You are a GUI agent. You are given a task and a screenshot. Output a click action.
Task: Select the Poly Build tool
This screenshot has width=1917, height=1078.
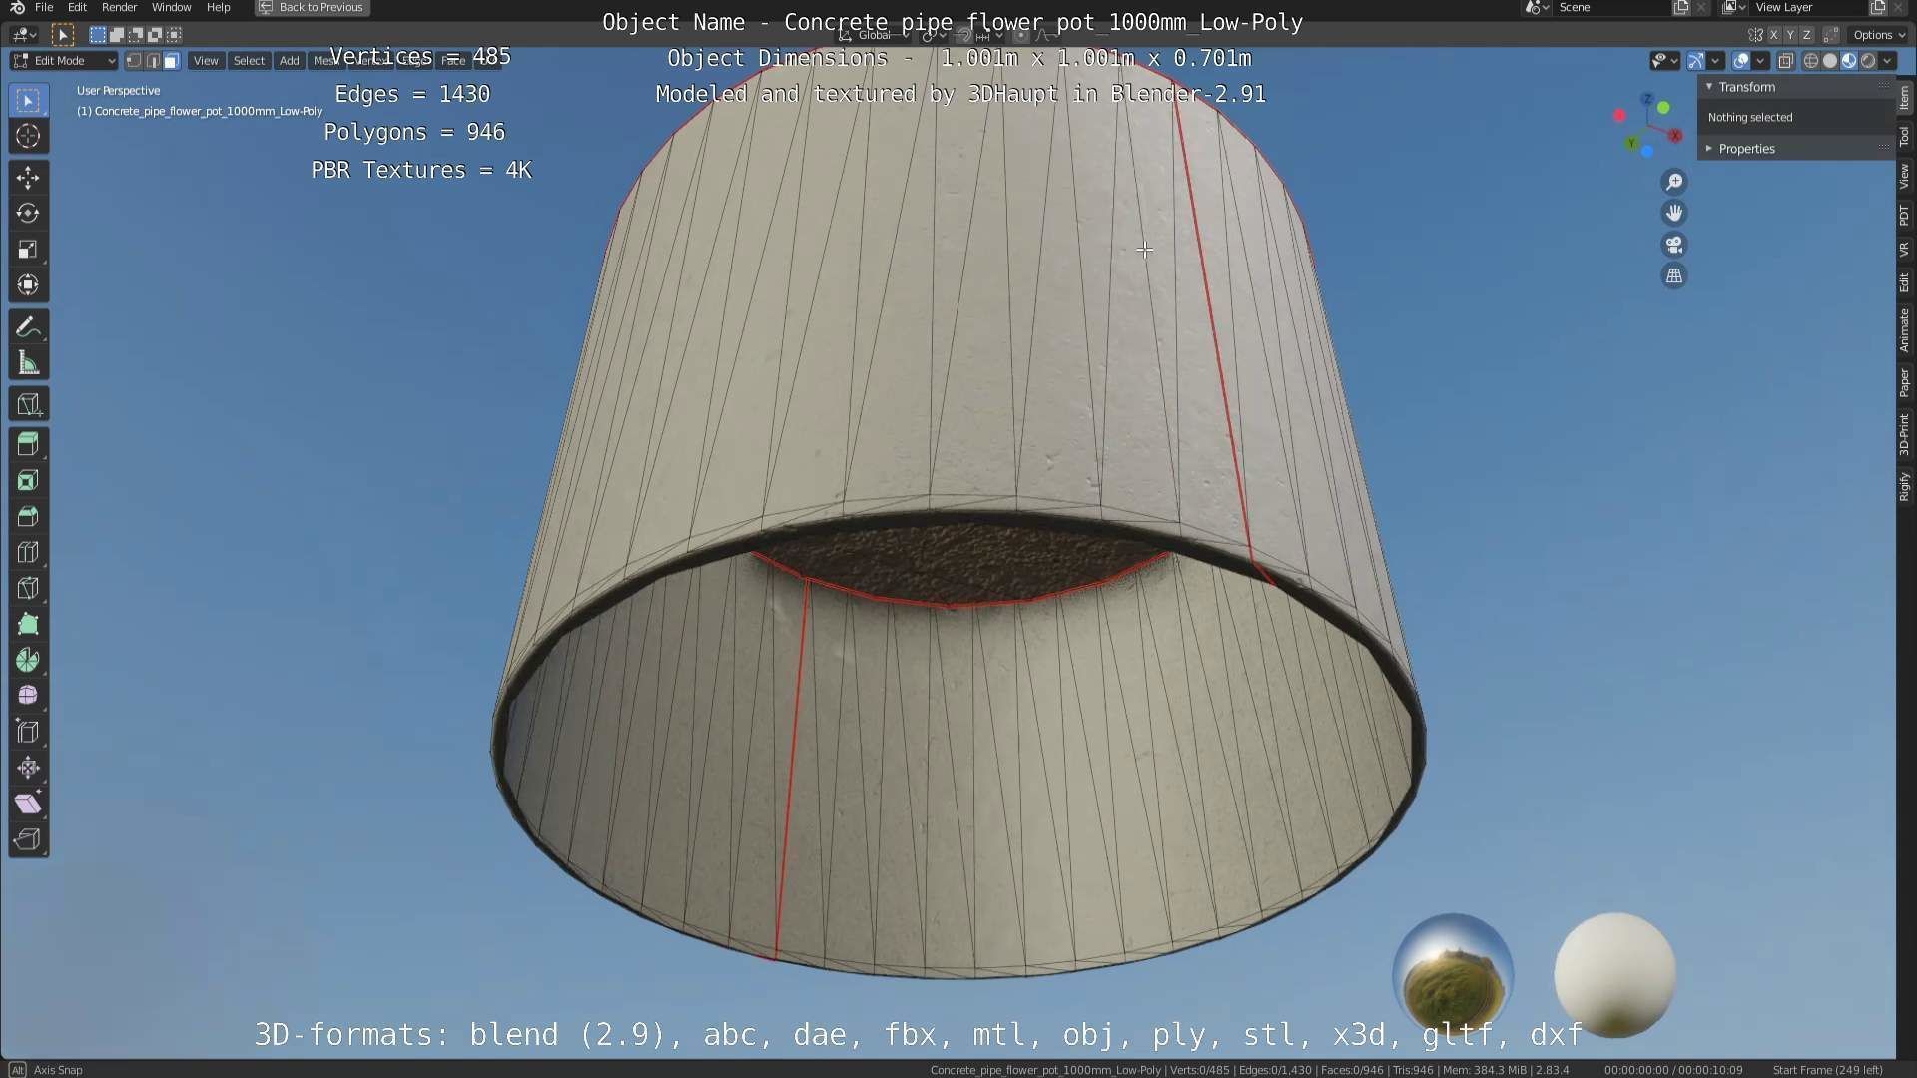pyautogui.click(x=28, y=625)
